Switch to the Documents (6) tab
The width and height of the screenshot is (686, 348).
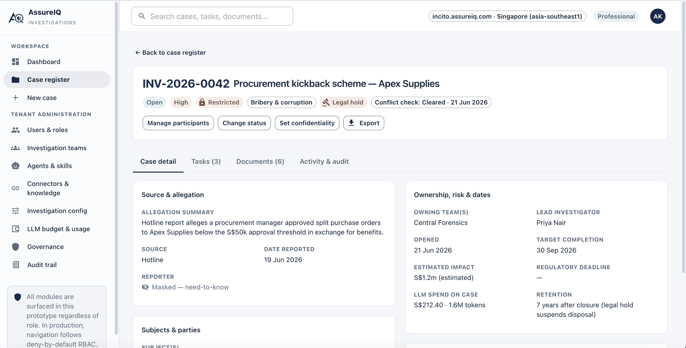pos(260,161)
